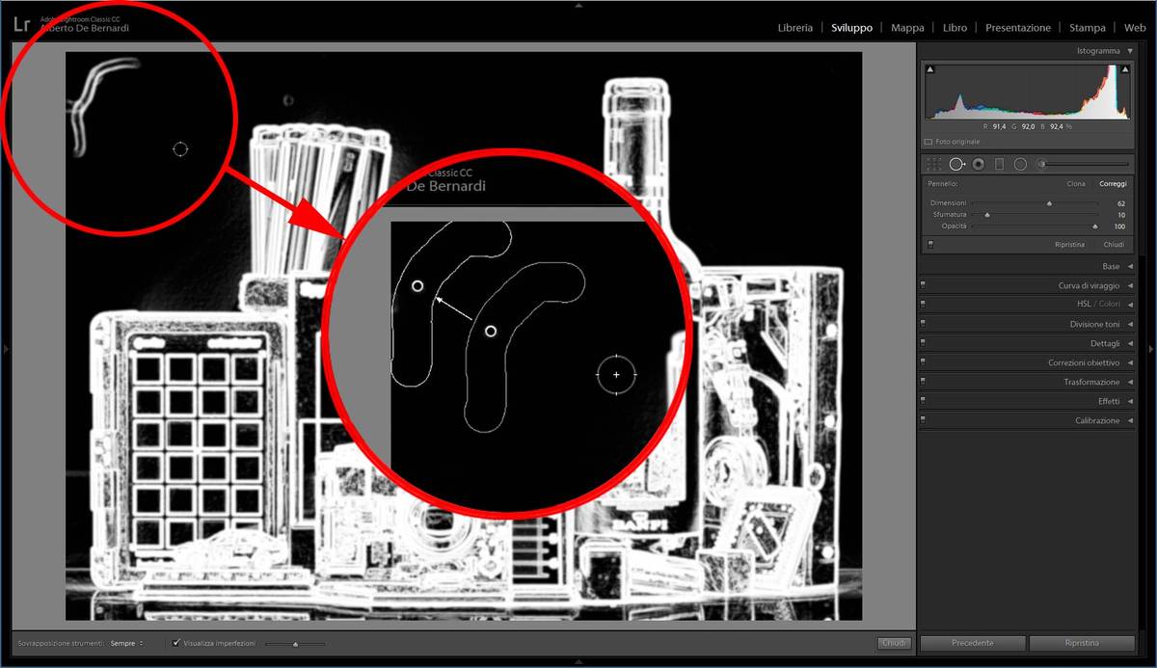Switch brush mode to Clona
This screenshot has width=1157, height=668.
1075,183
